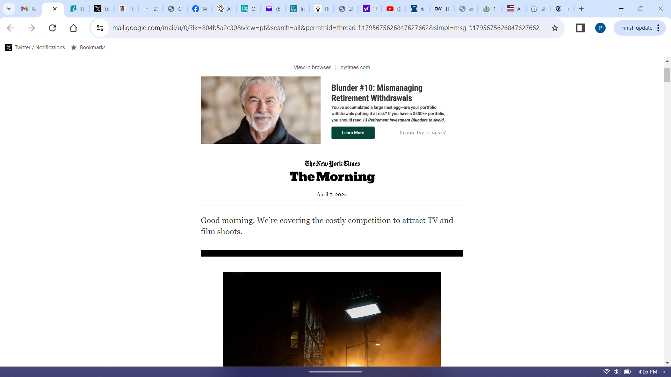Click the address bar URL field

325,28
